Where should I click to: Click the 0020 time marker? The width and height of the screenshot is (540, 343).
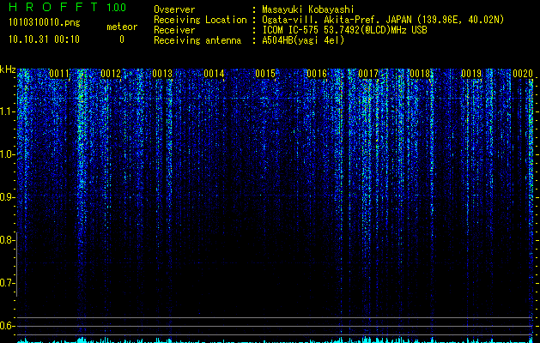pos(523,74)
